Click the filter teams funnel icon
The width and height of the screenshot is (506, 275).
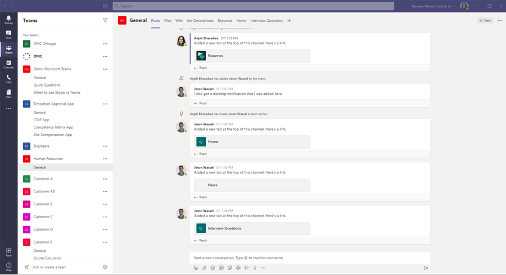point(105,20)
